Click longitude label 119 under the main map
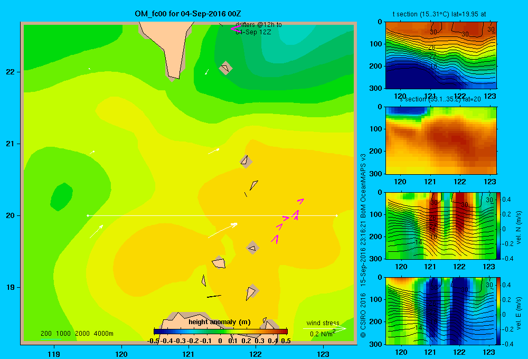The image size is (528, 359). [x=54, y=354]
